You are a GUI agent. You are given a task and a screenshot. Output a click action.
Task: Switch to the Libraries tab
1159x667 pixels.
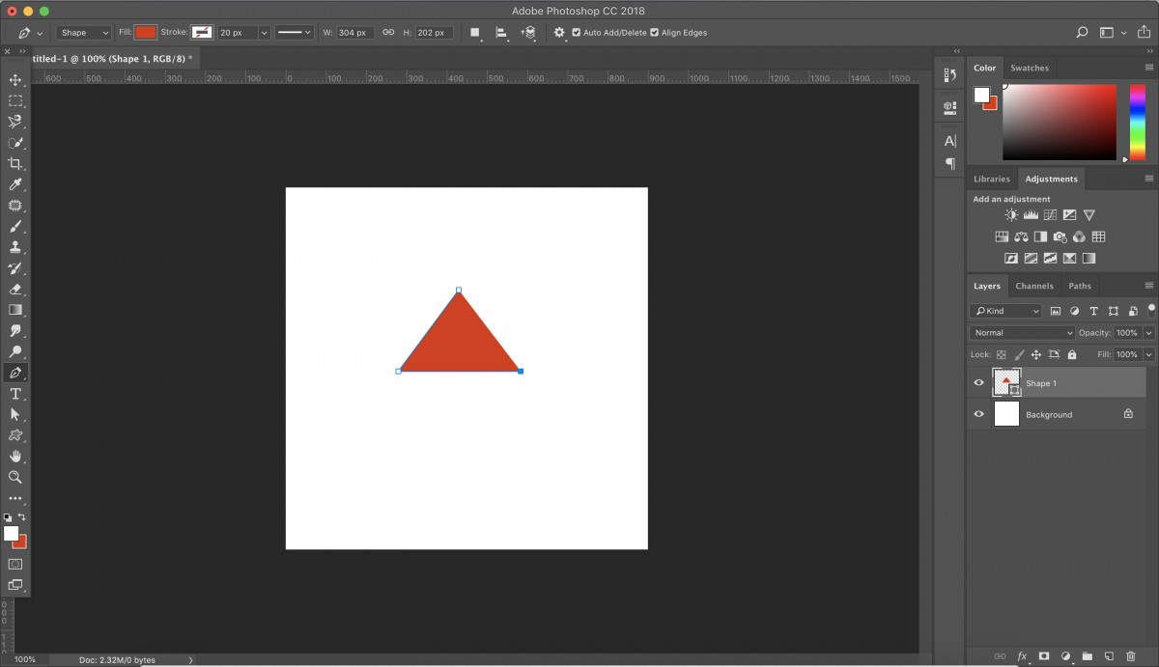pyautogui.click(x=991, y=179)
